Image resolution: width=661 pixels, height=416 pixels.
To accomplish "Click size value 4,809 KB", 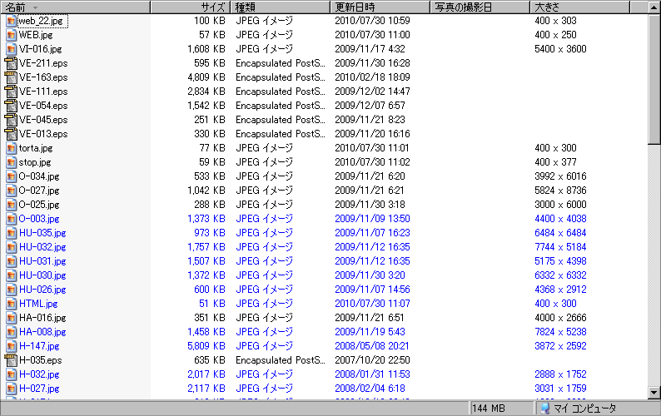I will (206, 77).
